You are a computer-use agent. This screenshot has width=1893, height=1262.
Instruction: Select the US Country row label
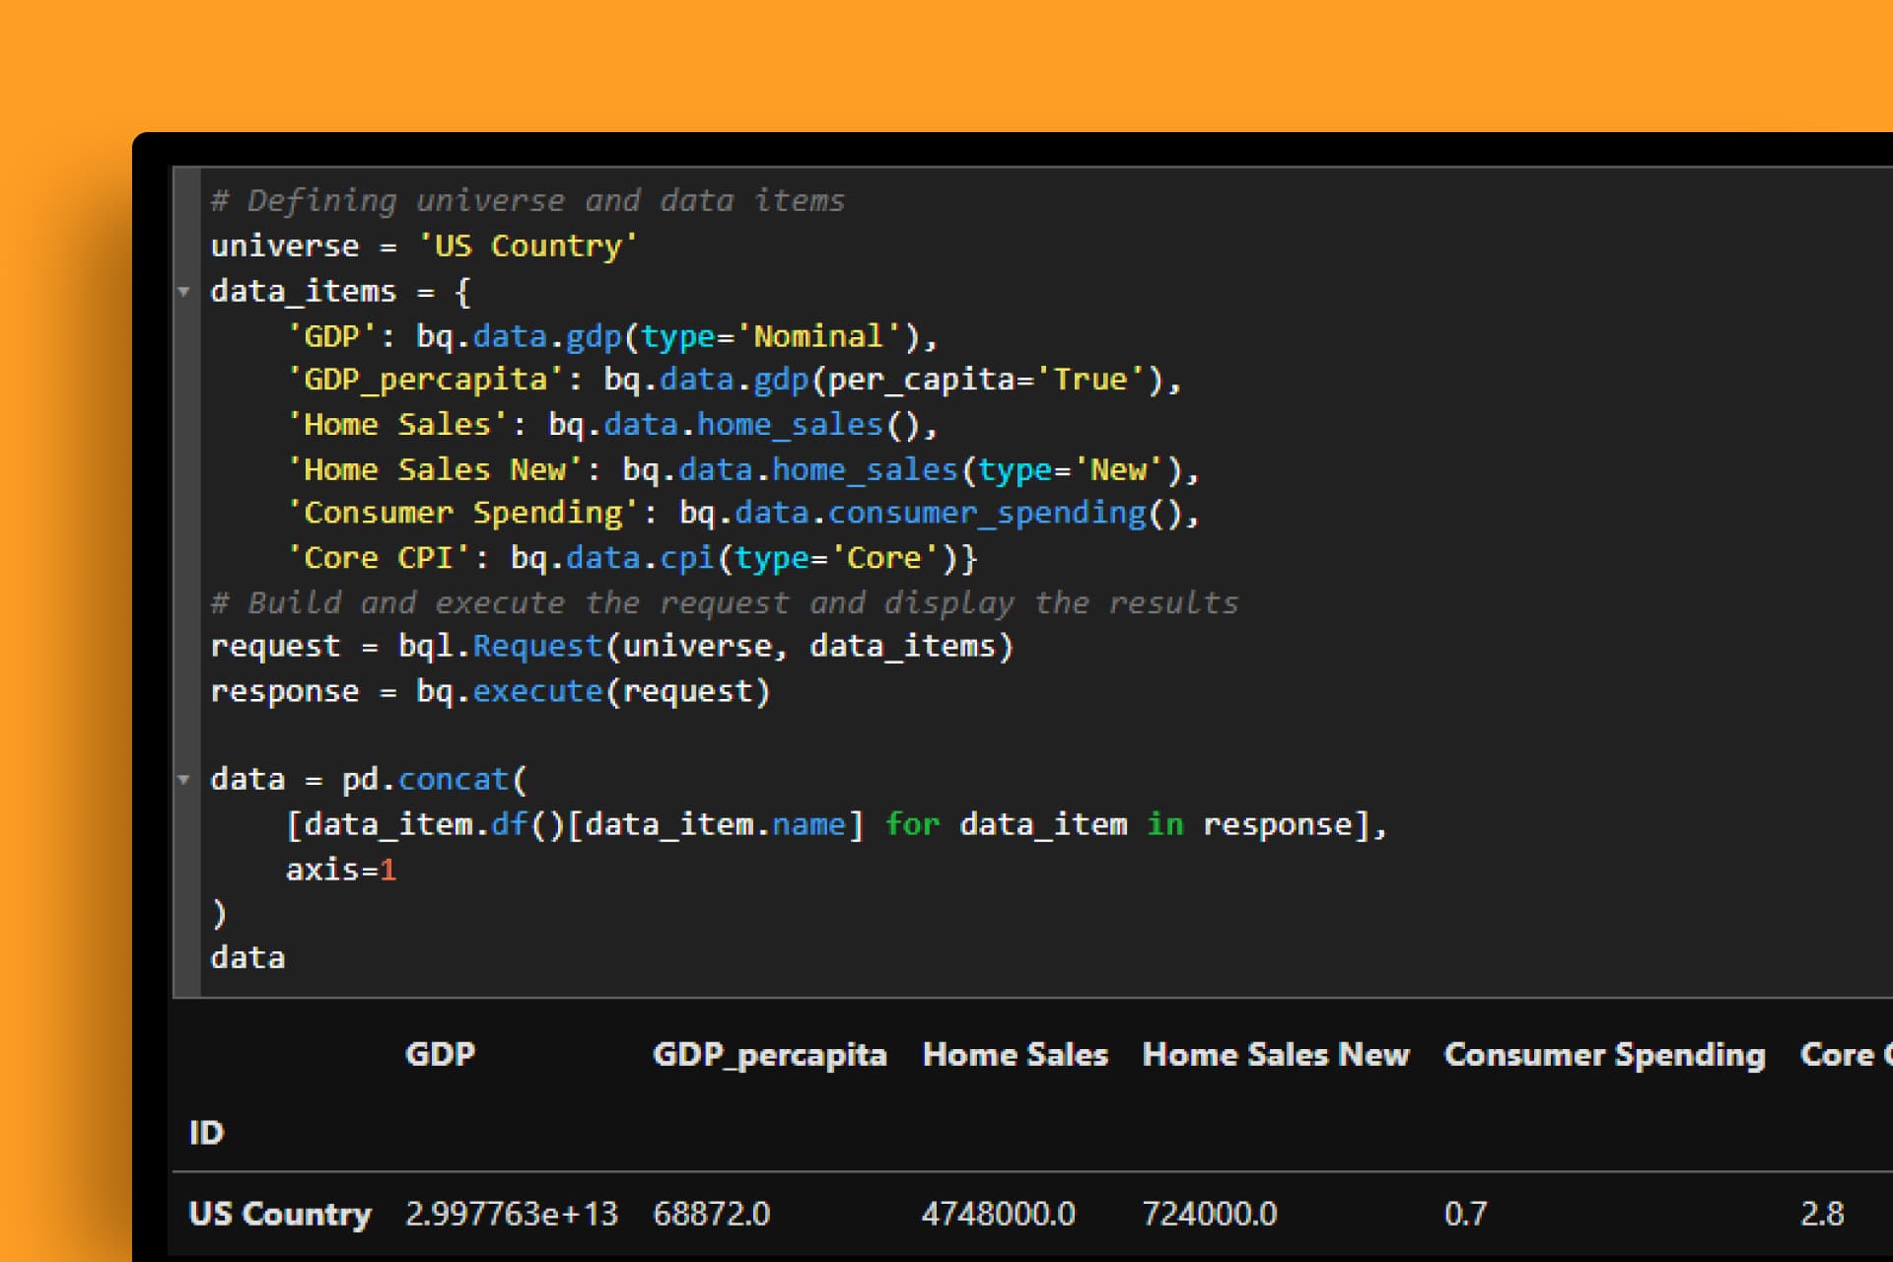coord(280,1214)
